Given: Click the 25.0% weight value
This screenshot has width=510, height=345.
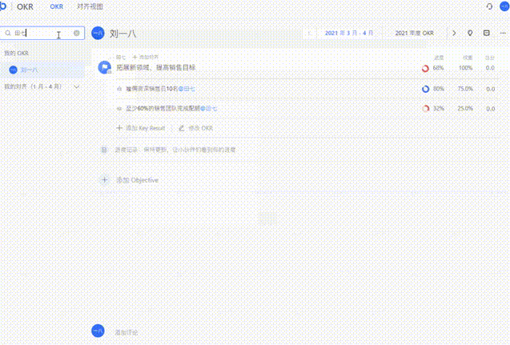Looking at the screenshot, I should [465, 109].
